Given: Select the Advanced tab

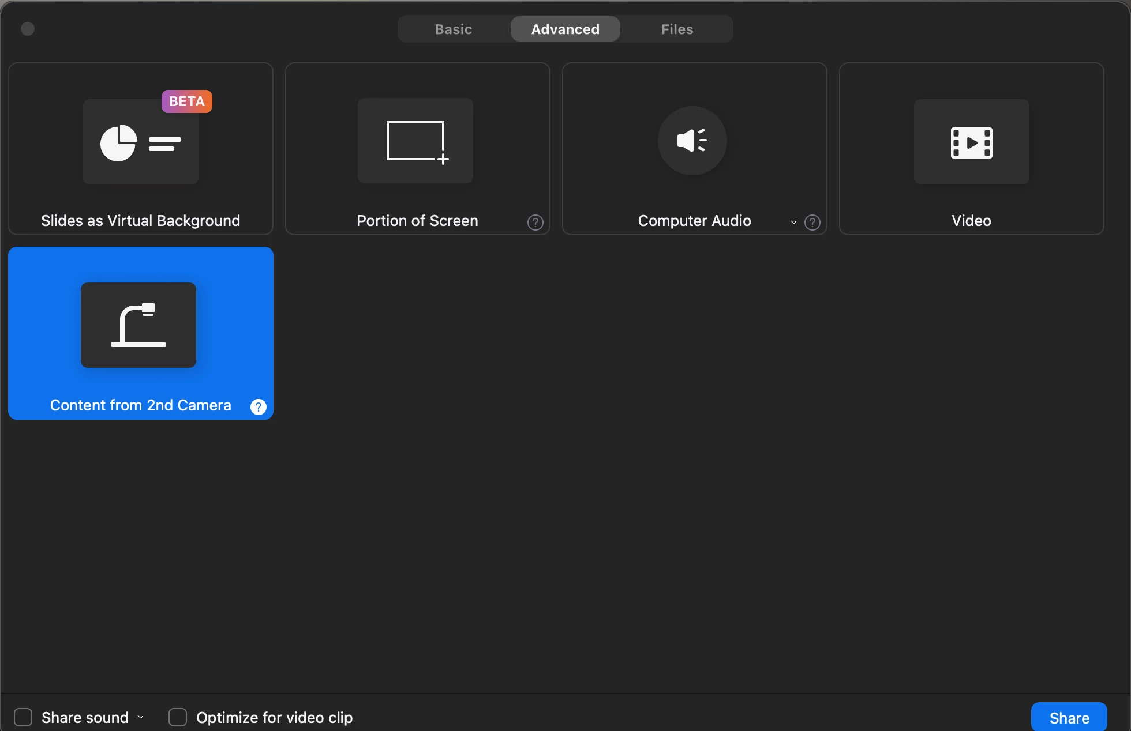Looking at the screenshot, I should point(565,29).
